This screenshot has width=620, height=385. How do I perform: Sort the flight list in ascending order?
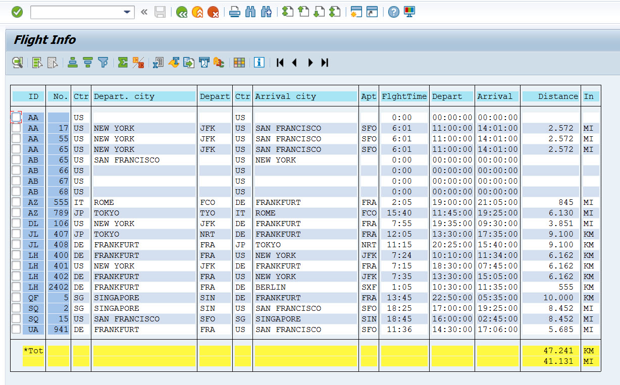point(72,63)
